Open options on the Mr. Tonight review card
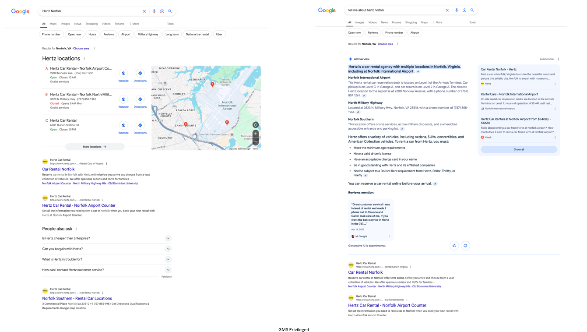 (389, 237)
